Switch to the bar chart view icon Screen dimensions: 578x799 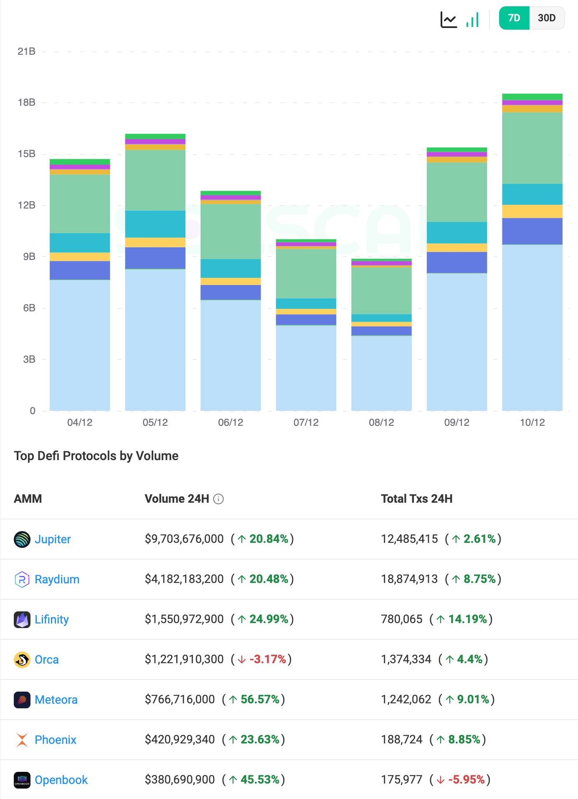[x=472, y=19]
